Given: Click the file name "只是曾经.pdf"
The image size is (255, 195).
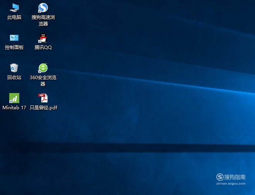Looking at the screenshot, I should point(44,108).
